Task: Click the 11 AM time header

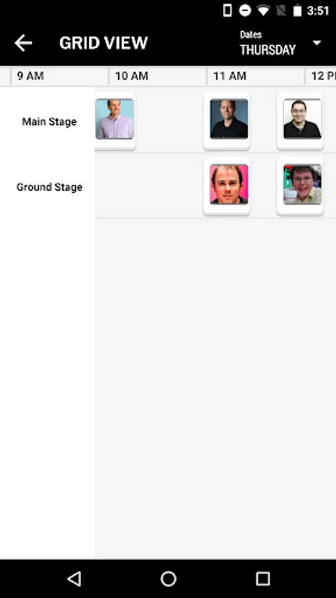Action: coord(229,76)
